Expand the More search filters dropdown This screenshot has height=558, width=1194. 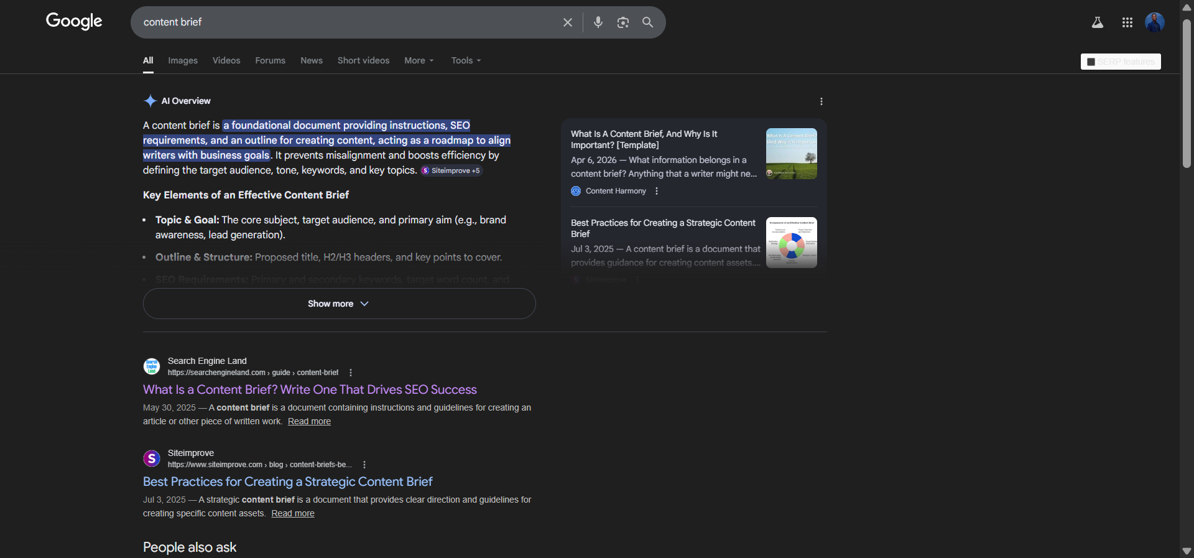419,60
